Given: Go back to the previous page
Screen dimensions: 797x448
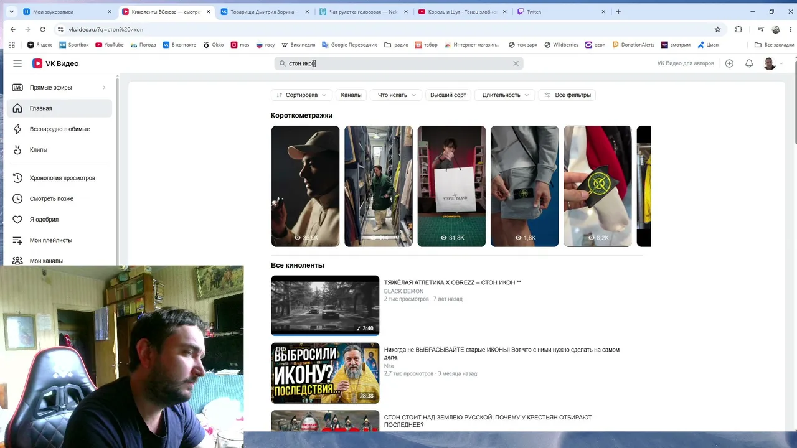Looking at the screenshot, I should pos(13,29).
